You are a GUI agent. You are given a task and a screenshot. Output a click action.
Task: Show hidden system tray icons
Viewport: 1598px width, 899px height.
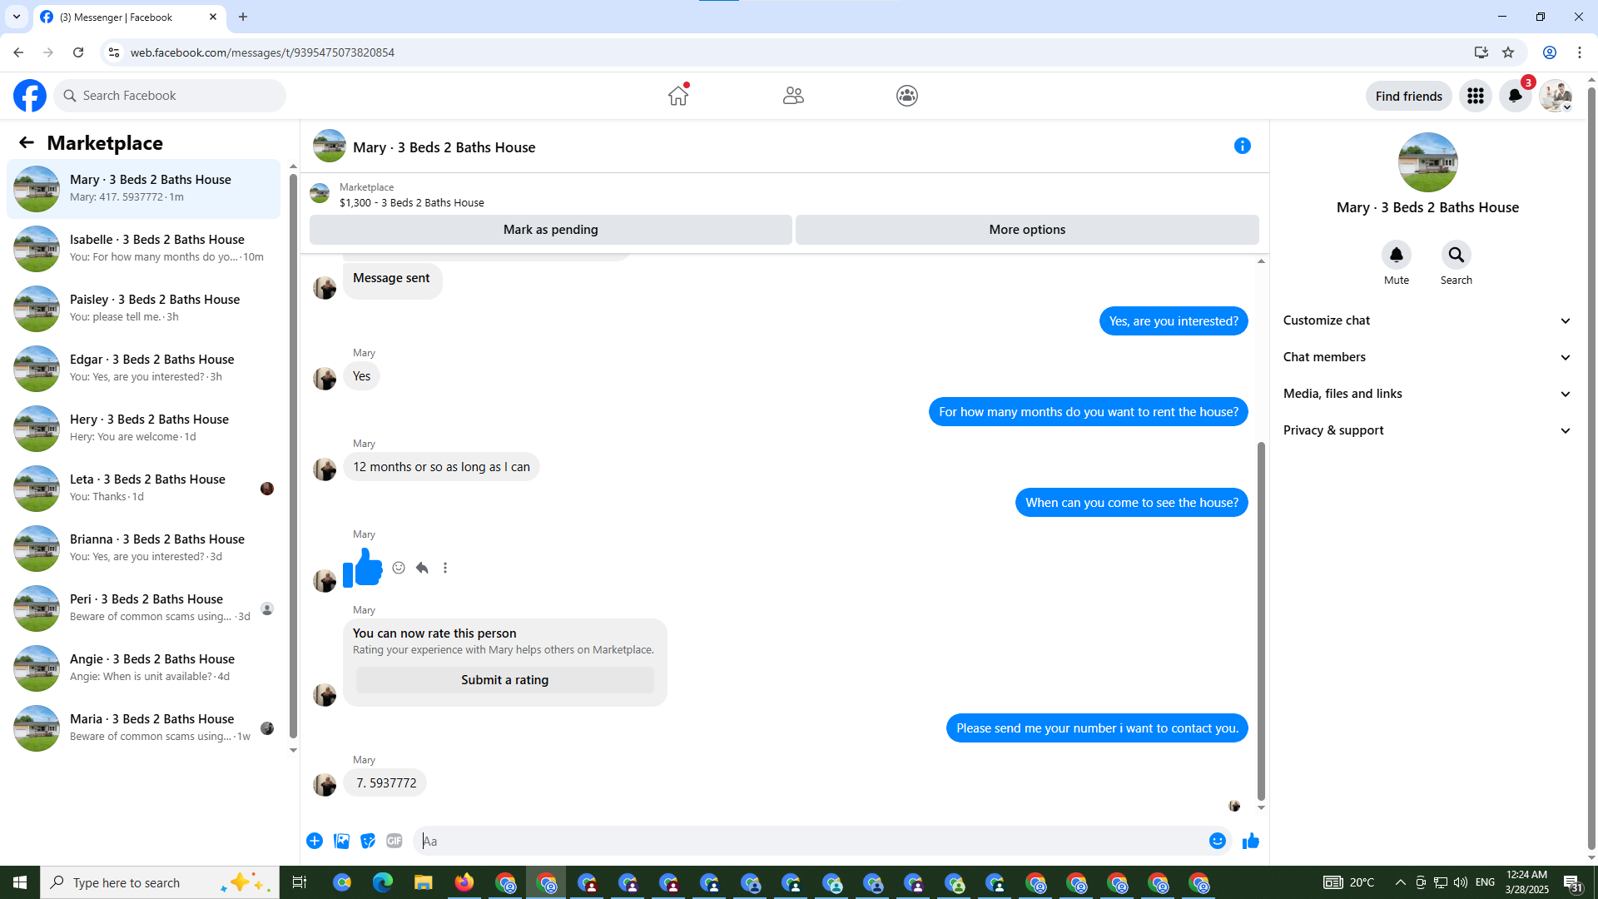pyautogui.click(x=1400, y=882)
